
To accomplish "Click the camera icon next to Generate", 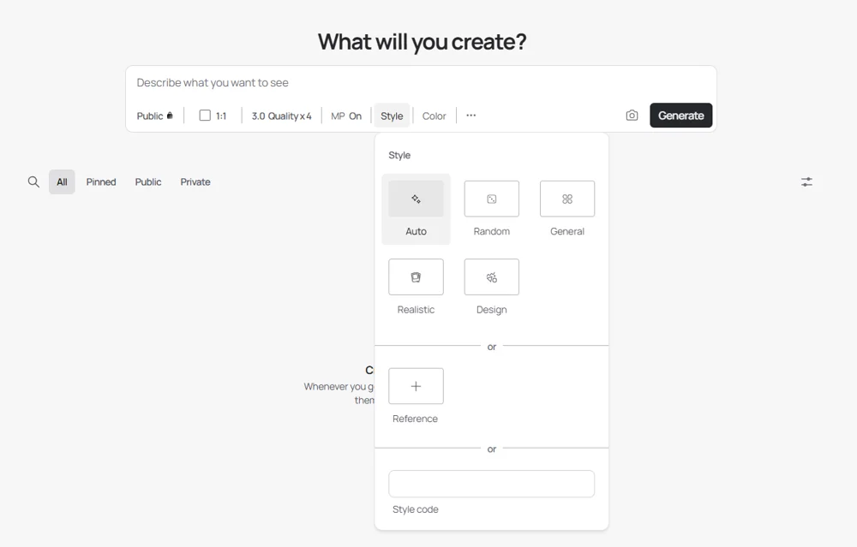I will (632, 116).
